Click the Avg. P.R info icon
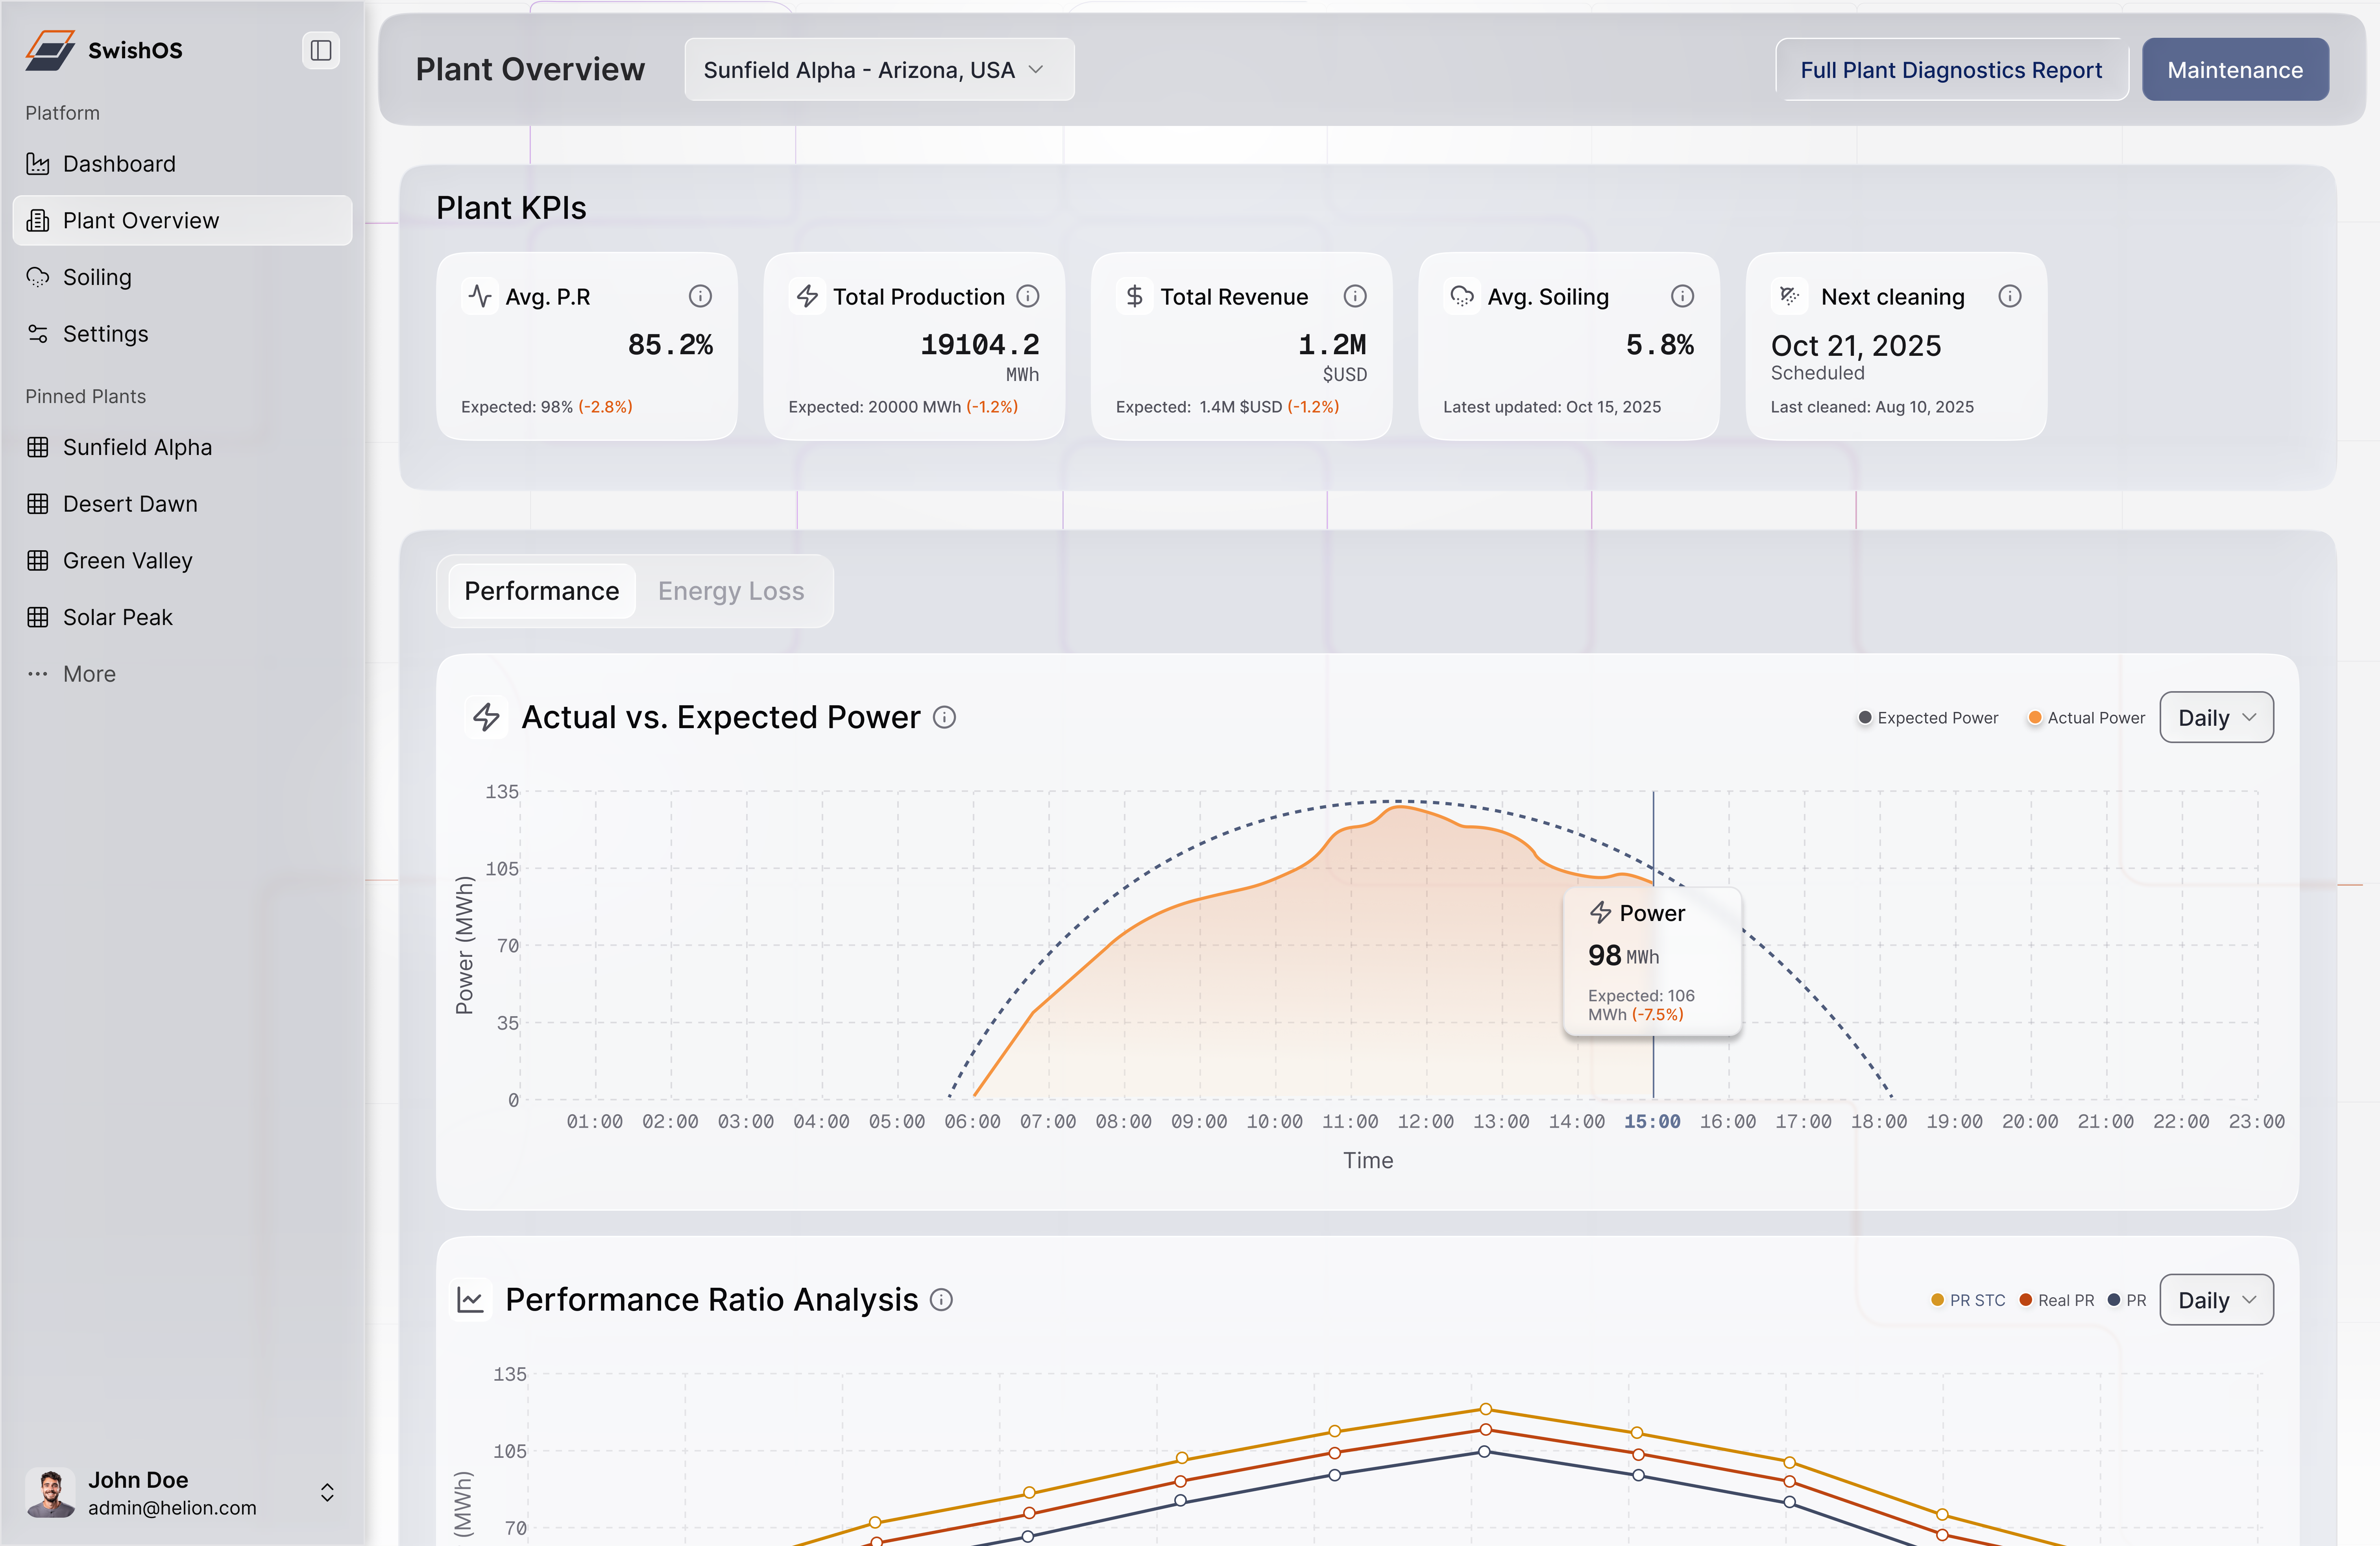Image resolution: width=2380 pixels, height=1546 pixels. point(700,296)
